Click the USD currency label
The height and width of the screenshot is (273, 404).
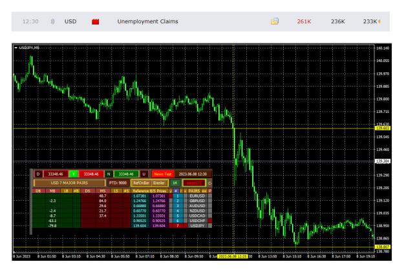click(70, 21)
